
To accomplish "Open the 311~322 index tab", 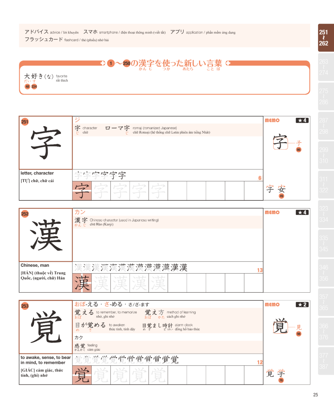I will point(326,185).
